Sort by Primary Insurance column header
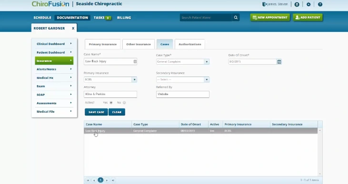Image resolution: width=348 pixels, height=184 pixels. pos(246,125)
